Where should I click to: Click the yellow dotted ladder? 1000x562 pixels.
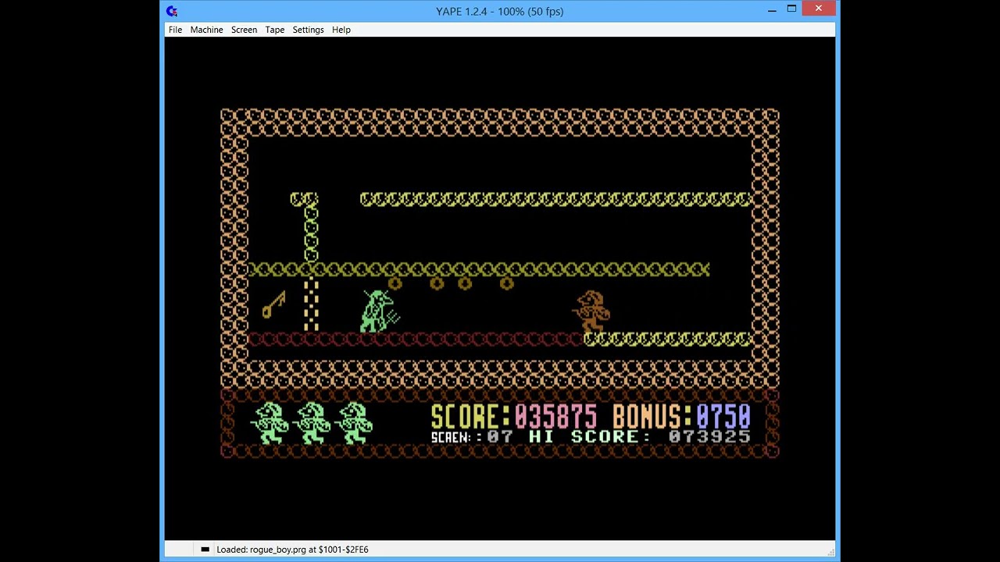311,304
